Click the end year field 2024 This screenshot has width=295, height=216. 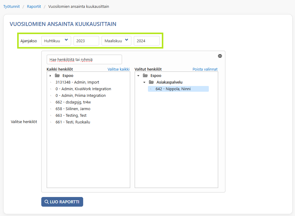[x=146, y=41]
